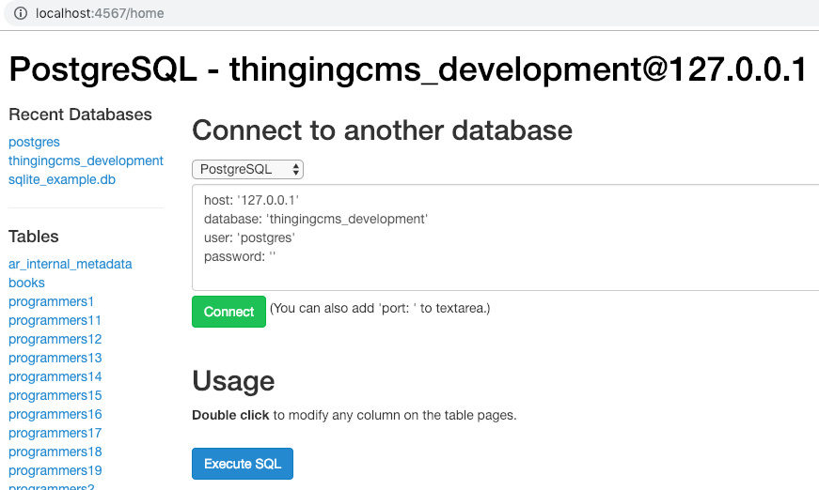Click the site info icon in address bar

(21, 13)
